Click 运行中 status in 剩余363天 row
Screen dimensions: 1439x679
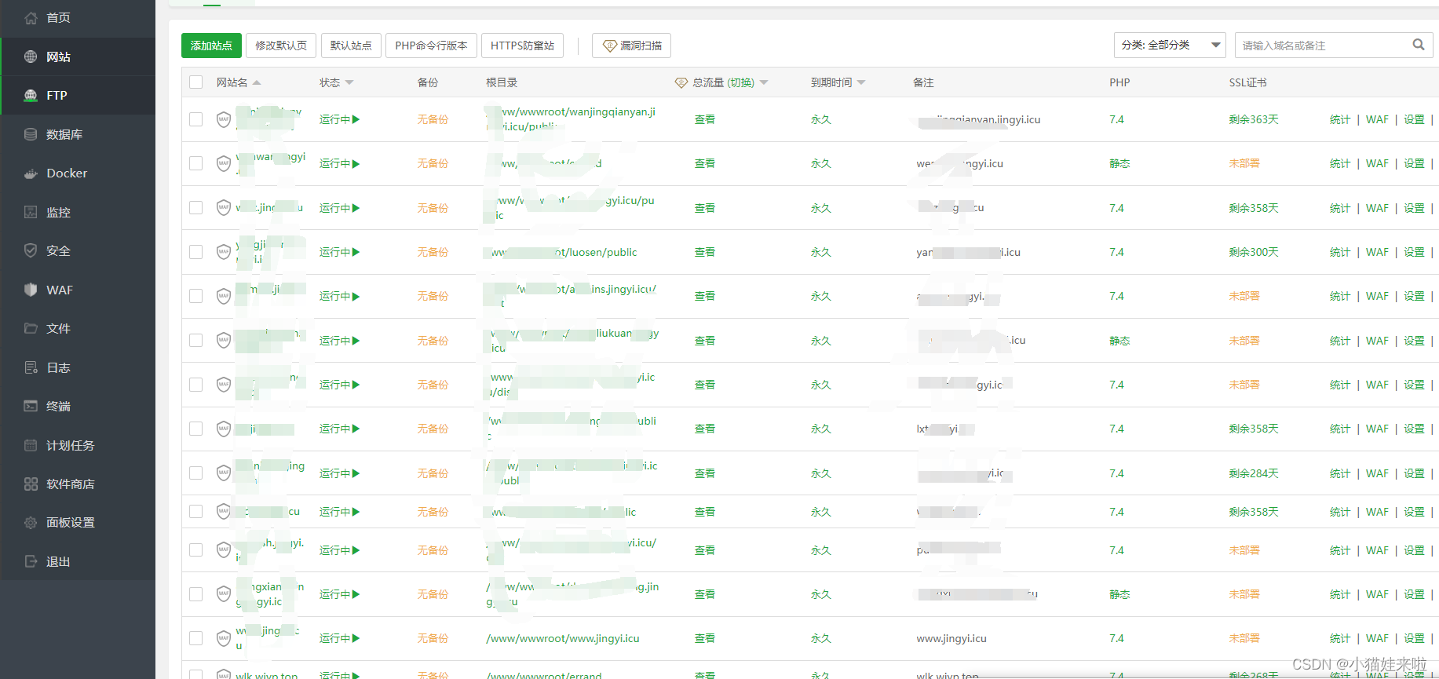coord(339,119)
